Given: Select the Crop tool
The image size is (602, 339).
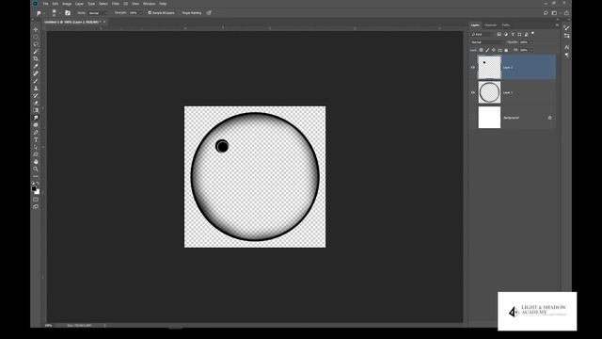Looking at the screenshot, I should click(36, 58).
